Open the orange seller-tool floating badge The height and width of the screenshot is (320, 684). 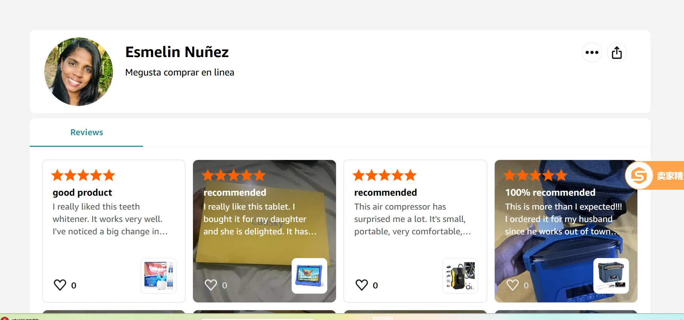655,175
